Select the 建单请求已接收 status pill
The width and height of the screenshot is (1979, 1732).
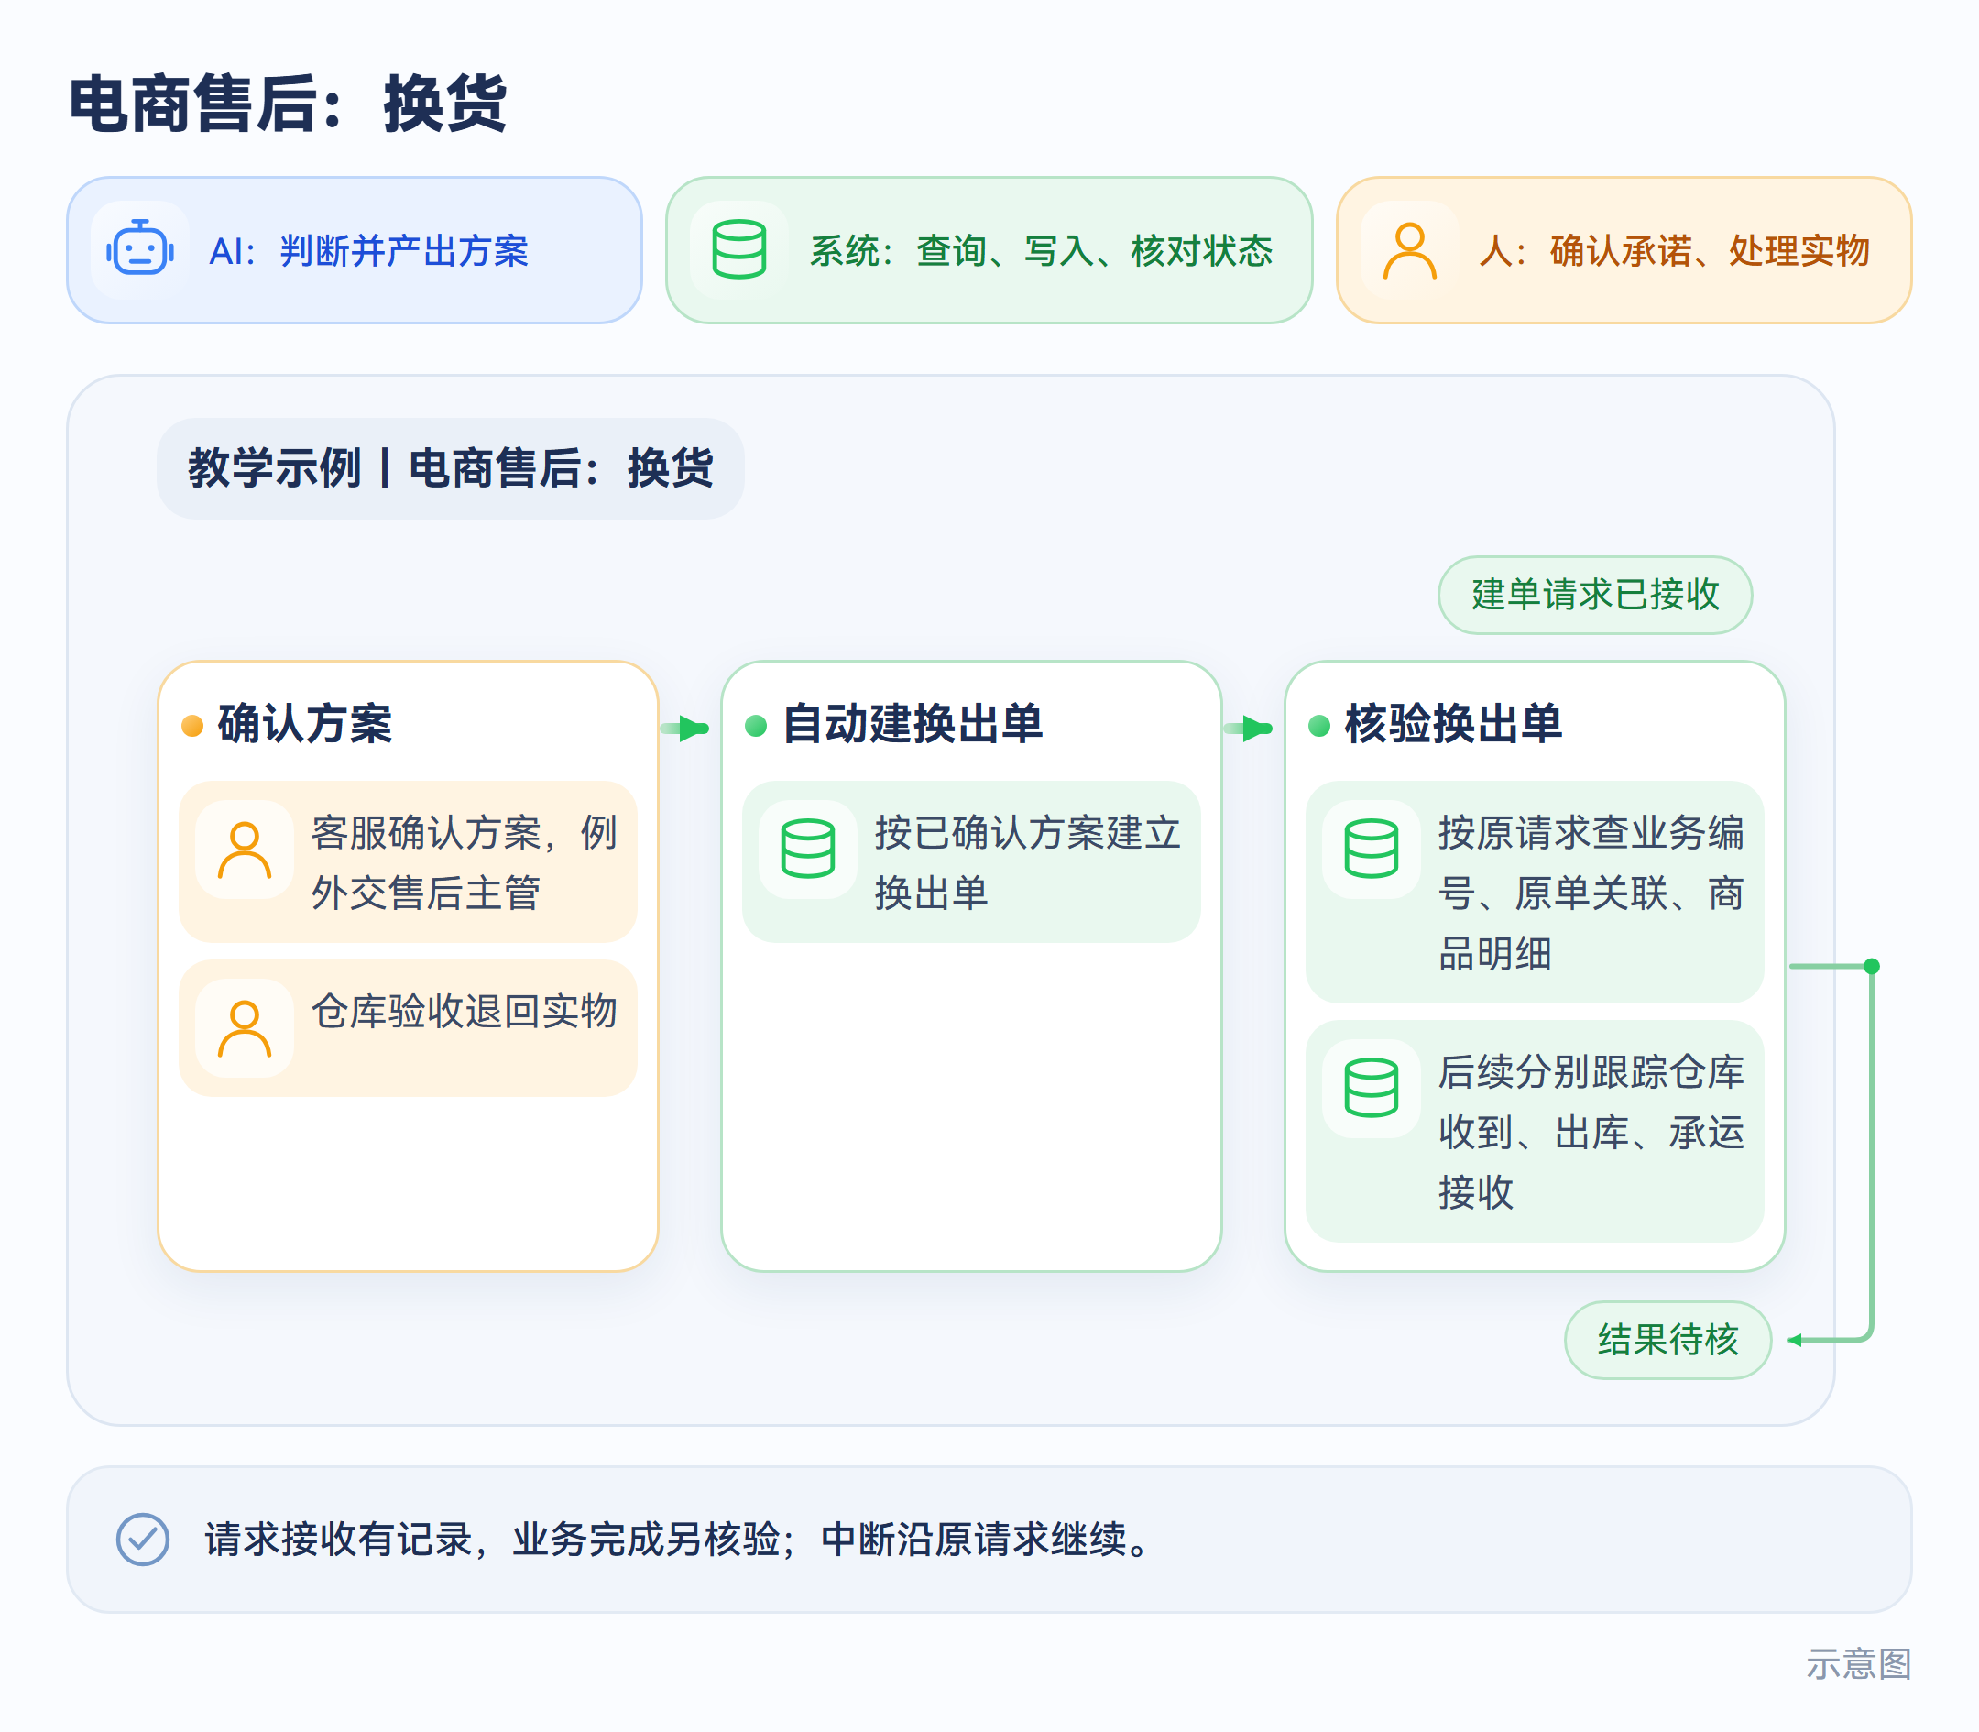tap(1595, 595)
